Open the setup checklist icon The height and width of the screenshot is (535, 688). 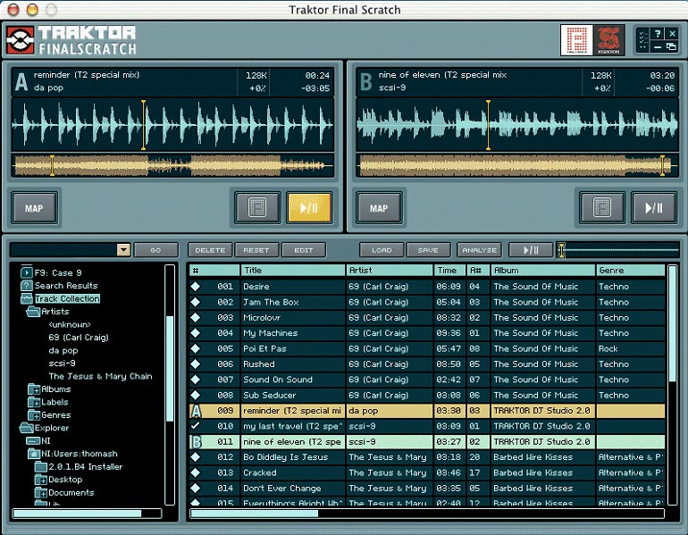[x=642, y=39]
